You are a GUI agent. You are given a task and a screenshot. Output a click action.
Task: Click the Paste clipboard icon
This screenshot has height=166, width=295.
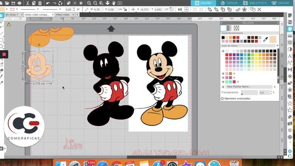[x=40, y=3]
